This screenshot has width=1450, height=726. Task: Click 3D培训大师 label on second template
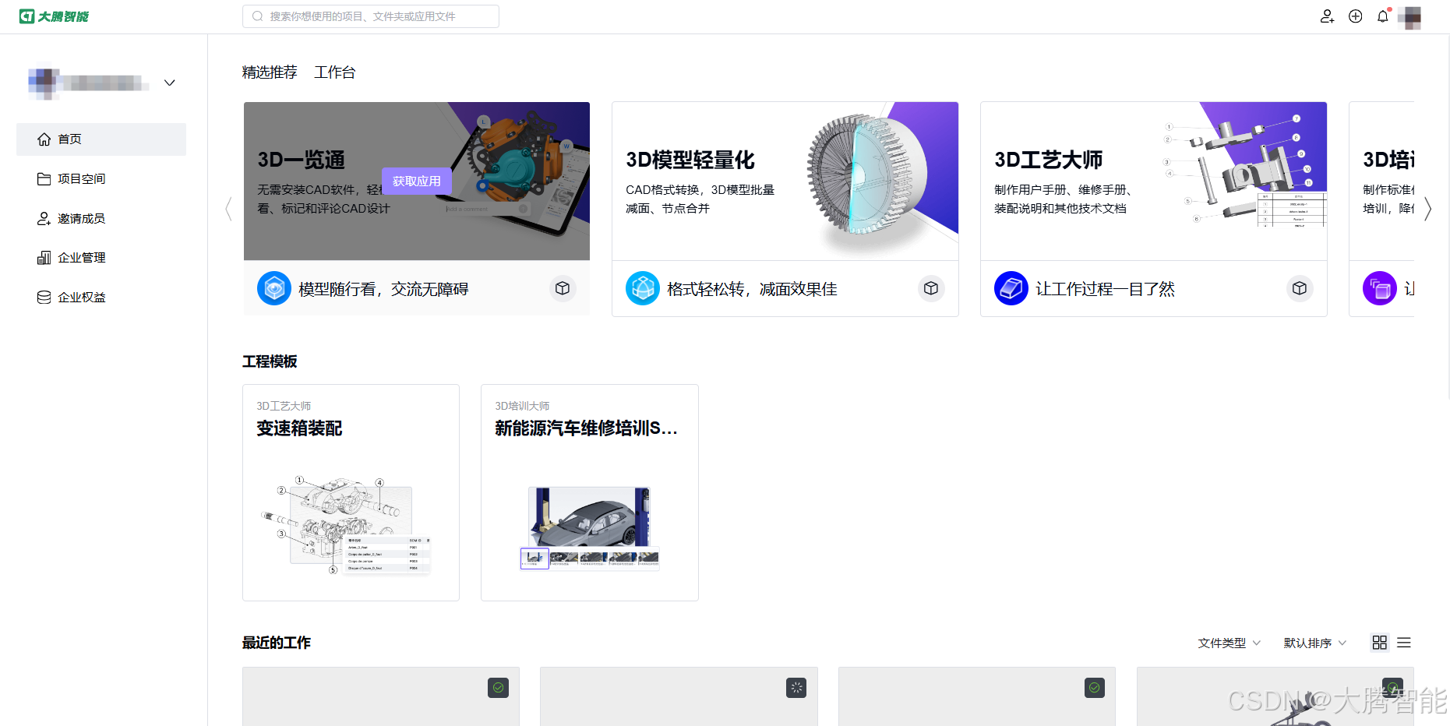(x=522, y=406)
